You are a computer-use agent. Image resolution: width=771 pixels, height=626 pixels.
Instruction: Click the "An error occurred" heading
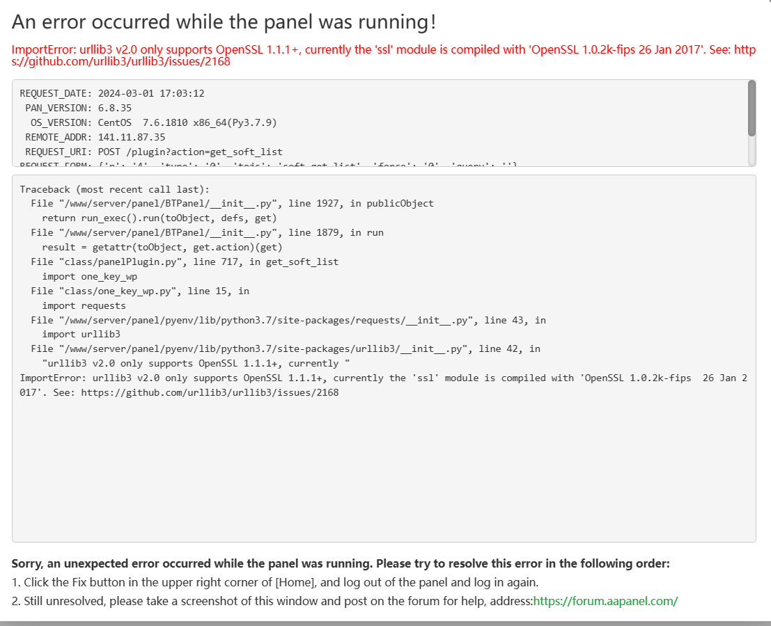[224, 22]
